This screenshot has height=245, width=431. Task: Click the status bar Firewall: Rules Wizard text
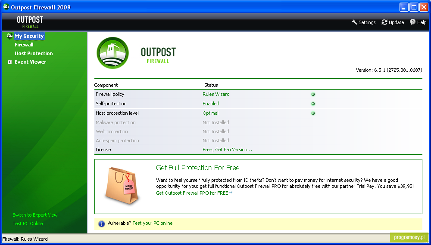[25, 239]
